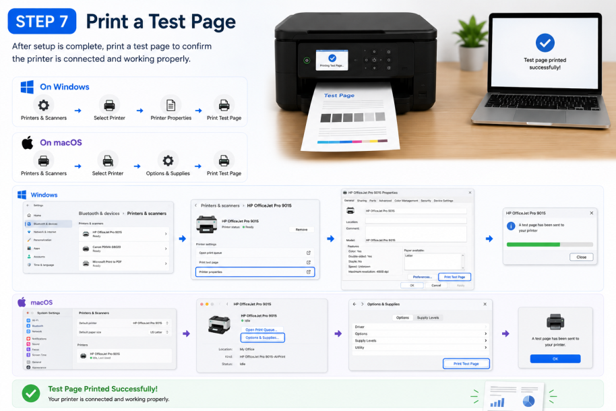Click the back arrow in Windows Settings window

pos(28,205)
